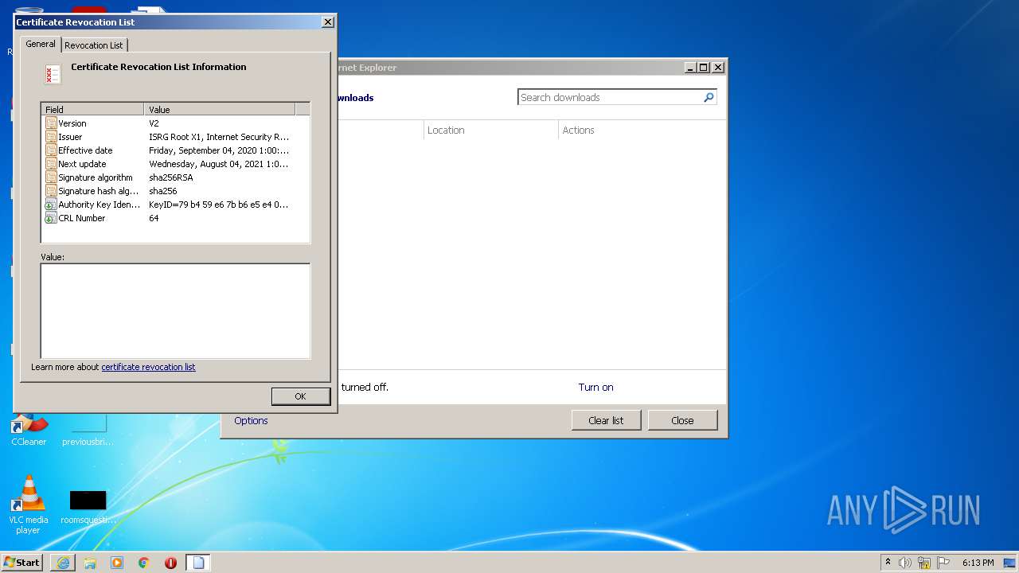Viewport: 1019px width, 573px height.
Task: Select the Next update field icon
Action: [x=51, y=164]
